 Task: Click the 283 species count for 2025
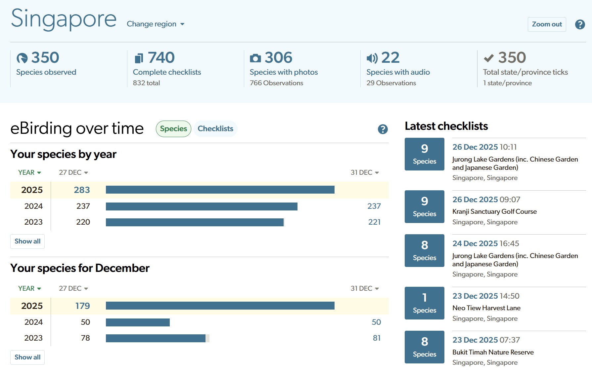[82, 190]
